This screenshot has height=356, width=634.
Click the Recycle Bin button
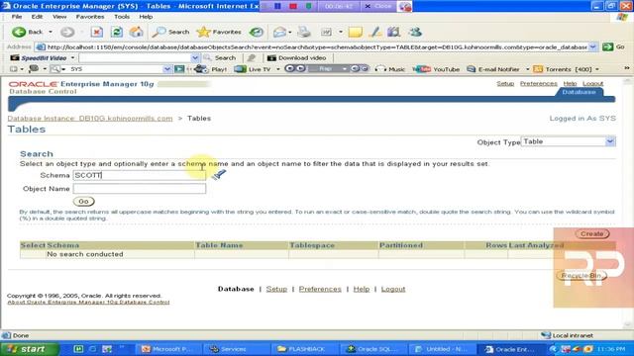[581, 275]
